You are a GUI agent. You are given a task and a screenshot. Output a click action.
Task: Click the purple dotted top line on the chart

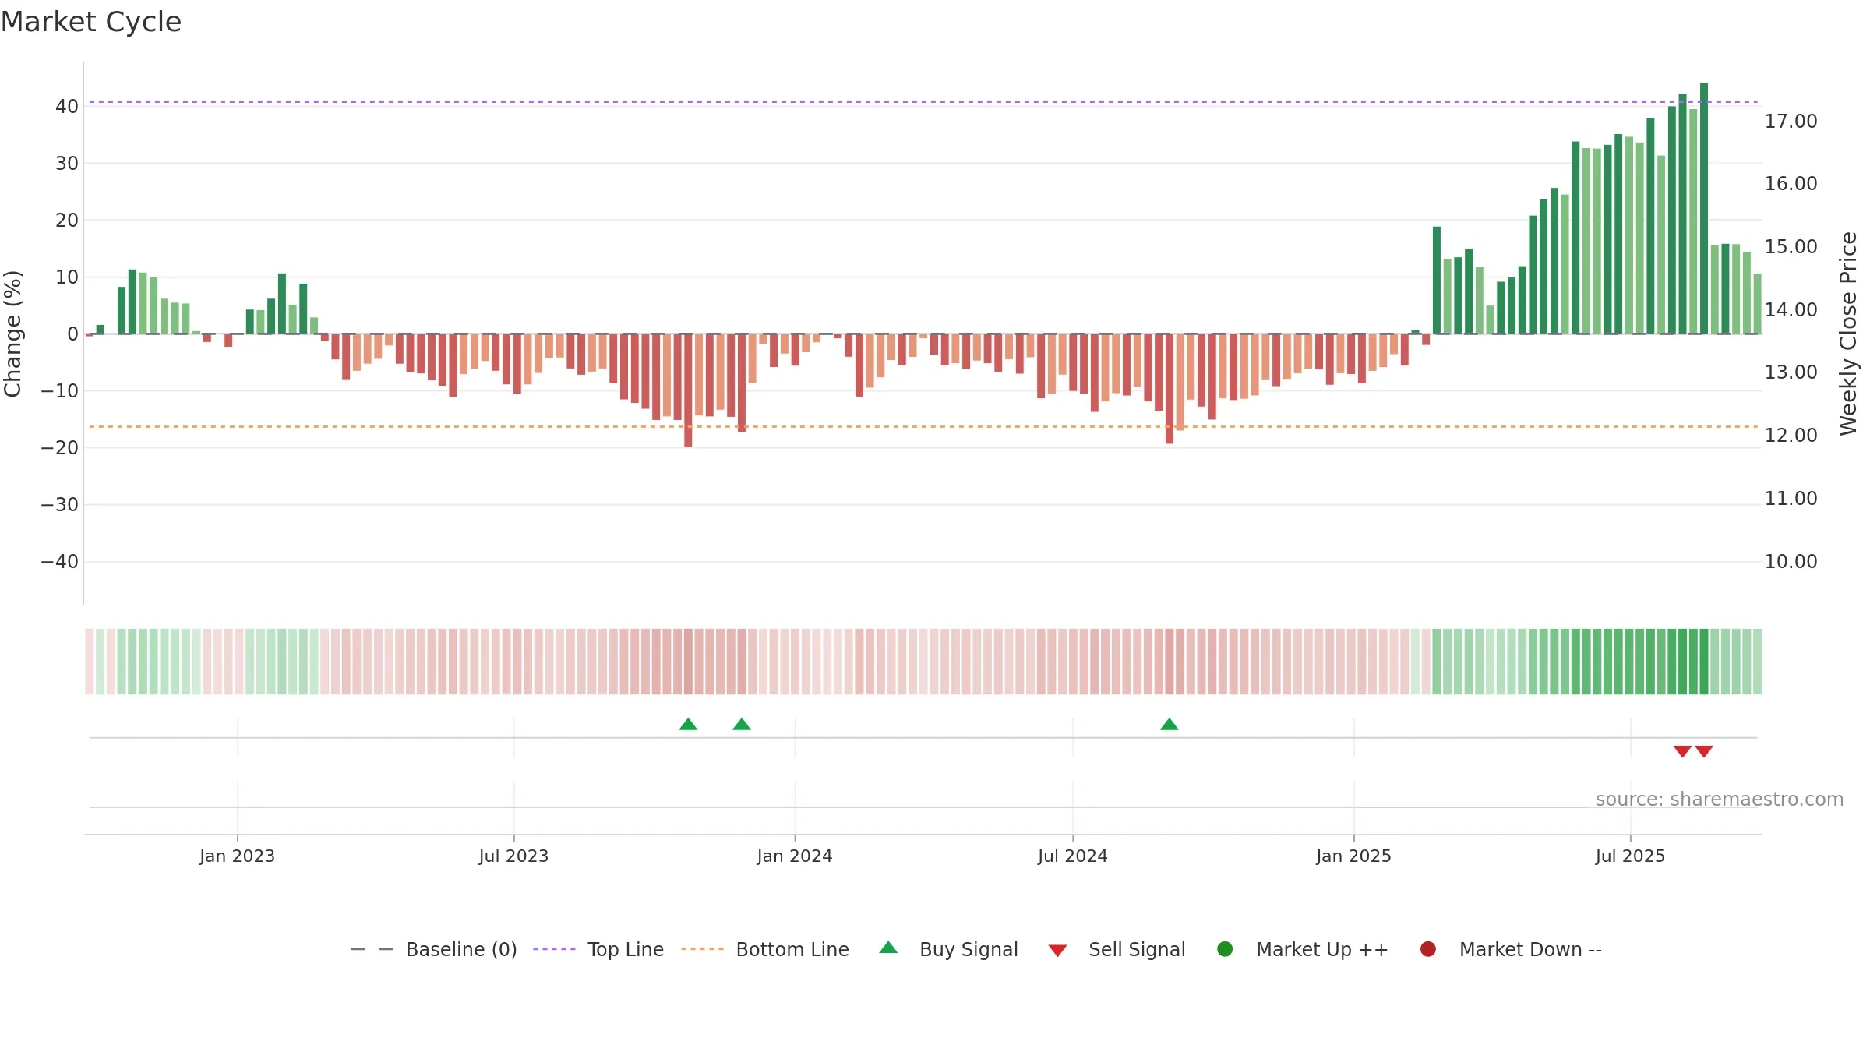pos(923,101)
